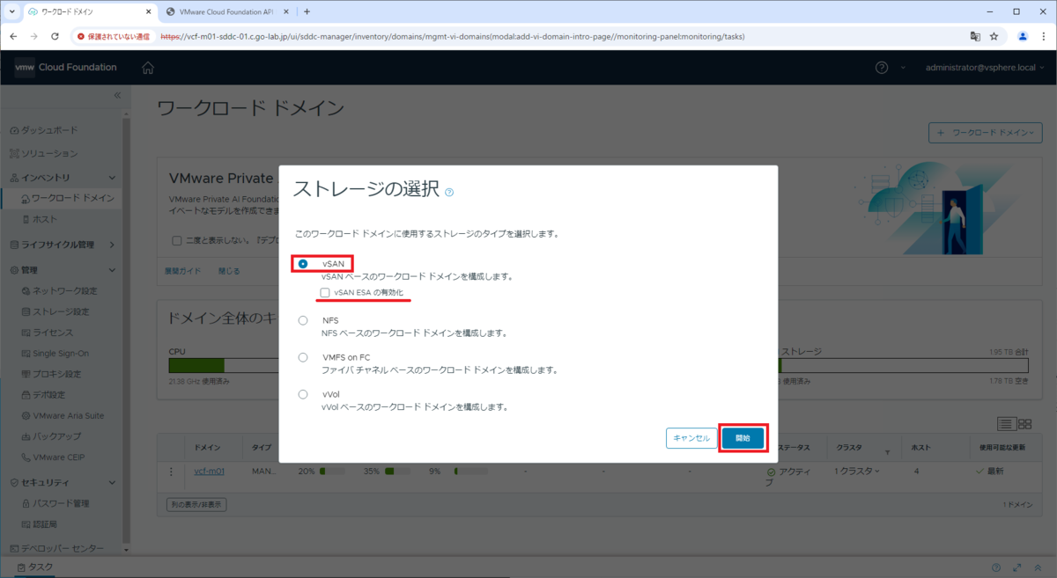The width and height of the screenshot is (1057, 578).
Task: Click the キャンセル button in the dialog
Action: tap(691, 438)
